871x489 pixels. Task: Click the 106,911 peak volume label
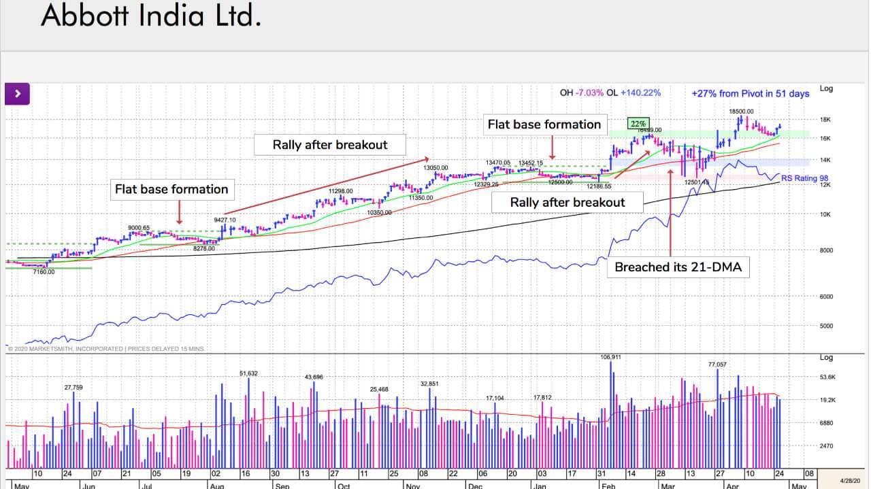click(611, 357)
